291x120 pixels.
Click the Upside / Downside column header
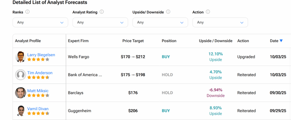(x=216, y=41)
